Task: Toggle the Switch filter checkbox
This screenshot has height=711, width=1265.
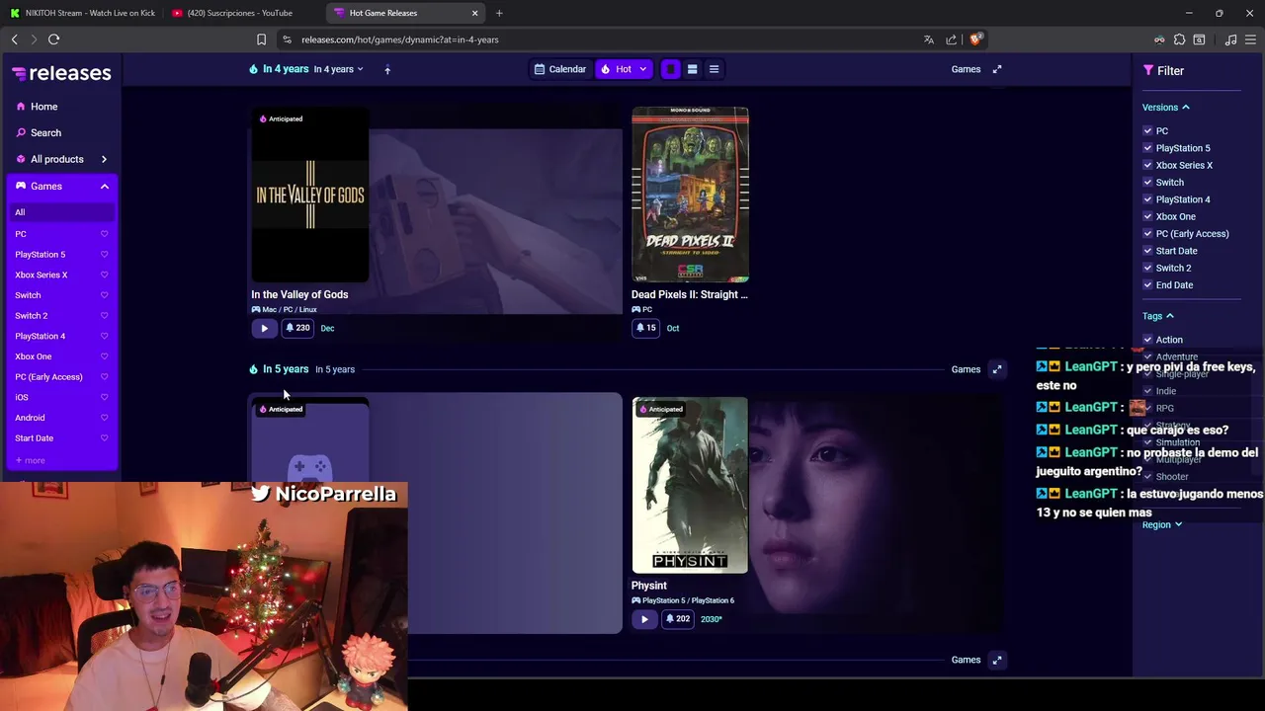Action: [1147, 183]
